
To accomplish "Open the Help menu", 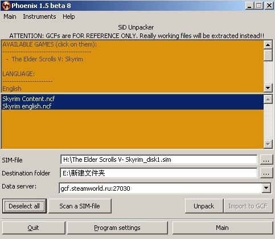I will 69,16.
